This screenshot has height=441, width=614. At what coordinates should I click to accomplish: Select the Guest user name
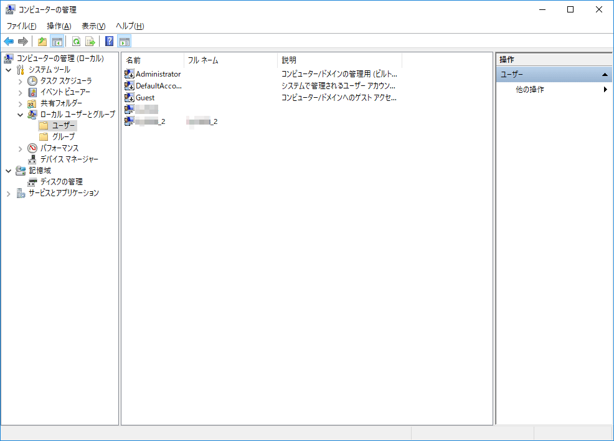coord(145,98)
